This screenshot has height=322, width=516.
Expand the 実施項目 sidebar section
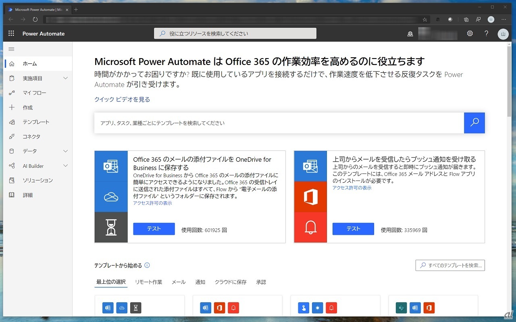(x=65, y=78)
